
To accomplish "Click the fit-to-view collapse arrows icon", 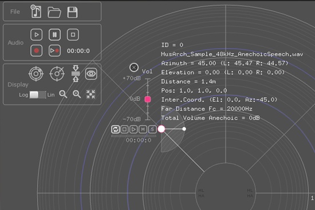I will [x=91, y=94].
